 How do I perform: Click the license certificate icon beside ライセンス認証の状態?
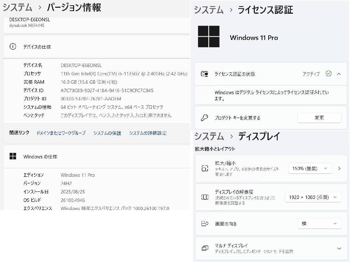pyautogui.click(x=204, y=74)
